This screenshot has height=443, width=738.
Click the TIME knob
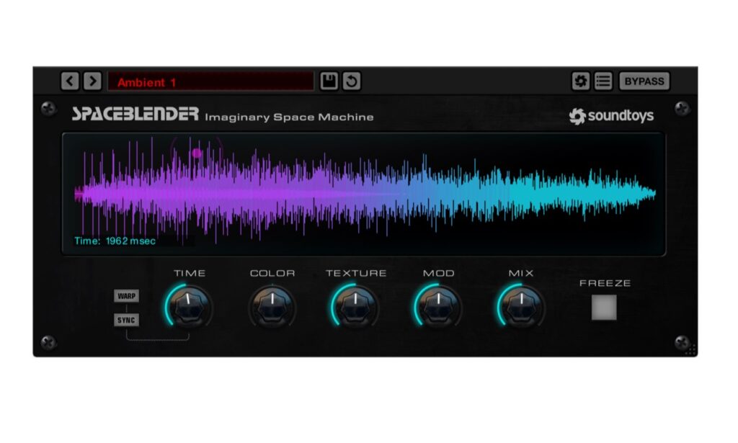189,307
